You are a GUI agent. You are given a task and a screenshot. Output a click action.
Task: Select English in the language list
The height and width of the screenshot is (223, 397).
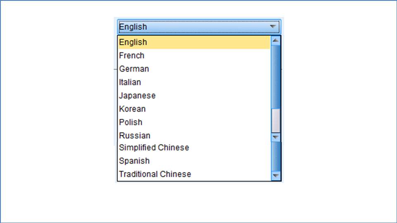[x=194, y=42]
